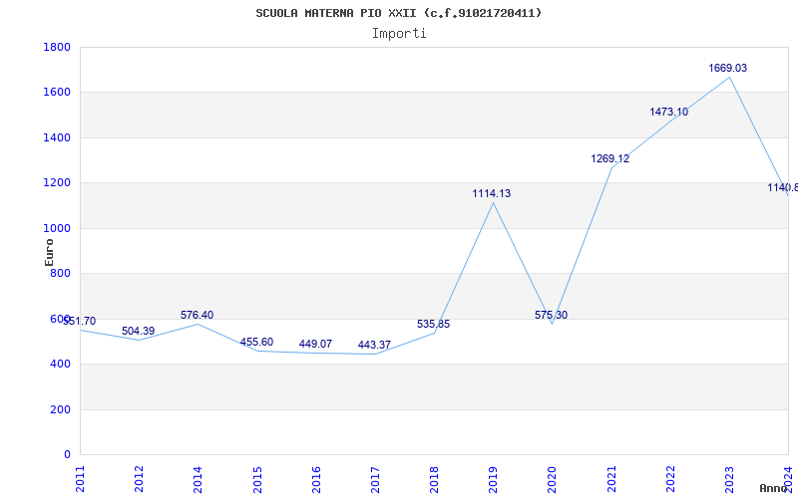Click y-axis tick label 1600
This screenshot has width=798, height=498.
[x=57, y=93]
